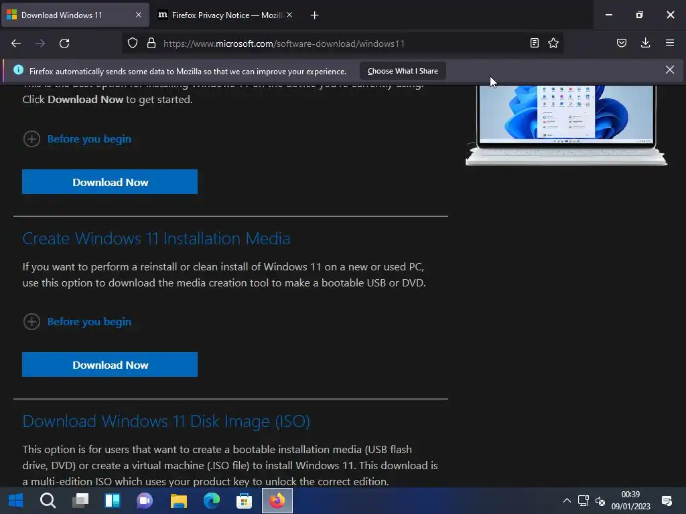The height and width of the screenshot is (514, 686).
Task: Click the address bar URL field
Action: (342, 44)
